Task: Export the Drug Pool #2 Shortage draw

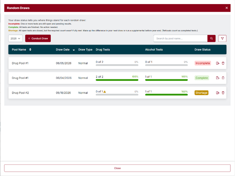Action: pyautogui.click(x=218, y=93)
